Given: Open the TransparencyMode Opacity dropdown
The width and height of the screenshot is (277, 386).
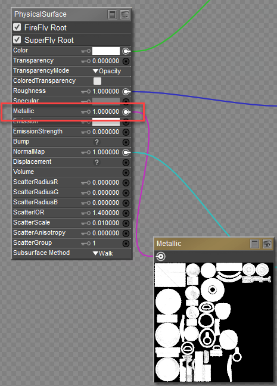Looking at the screenshot, I should coord(107,71).
